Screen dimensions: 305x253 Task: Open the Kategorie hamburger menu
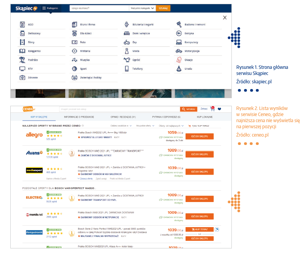[50, 8]
